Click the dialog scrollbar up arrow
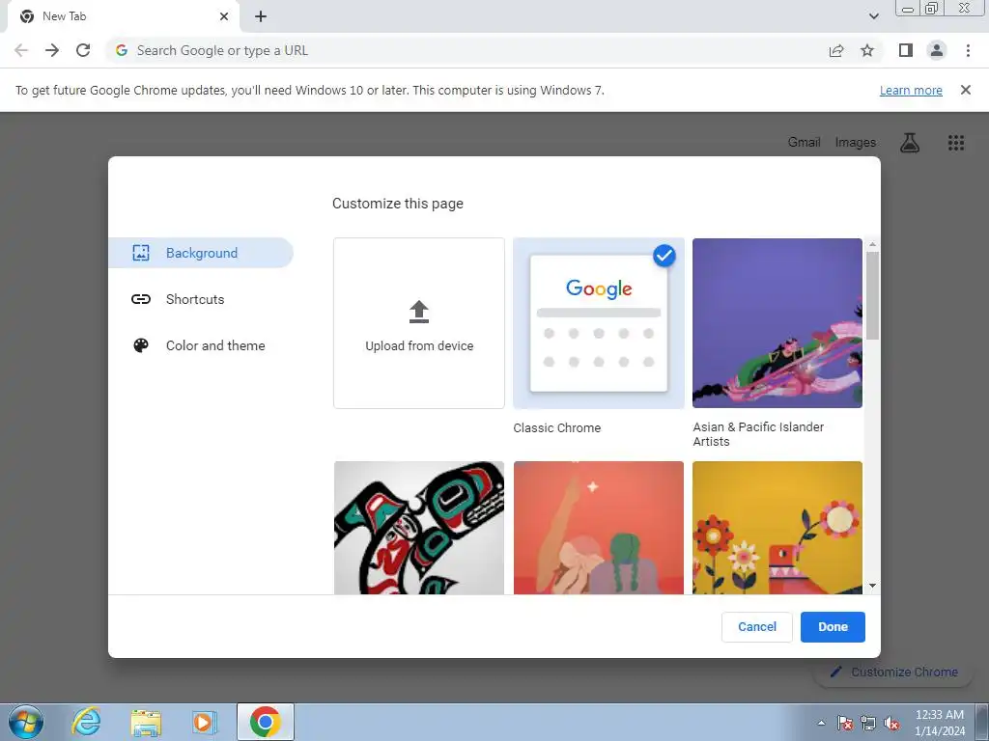 872,244
